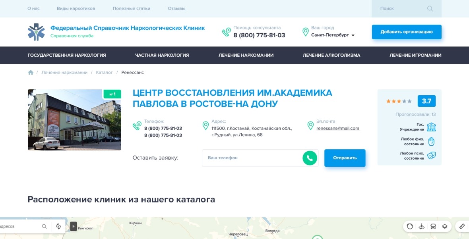This screenshot has width=469, height=239.
Task: Click the home icon in breadcrumbs
Action: coord(31,73)
